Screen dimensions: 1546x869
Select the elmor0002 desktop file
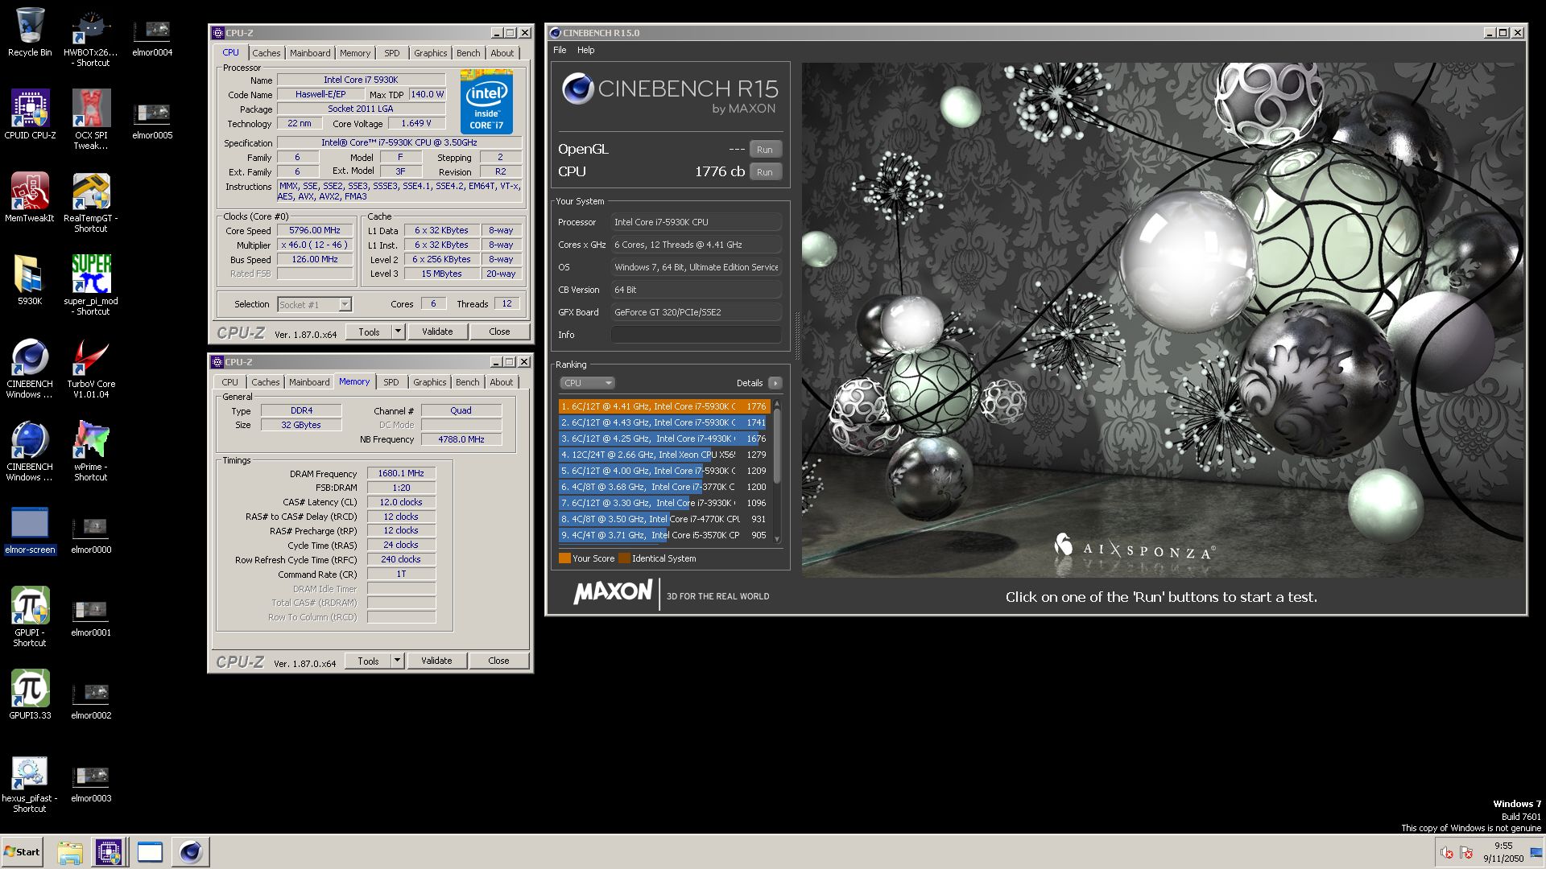[91, 700]
